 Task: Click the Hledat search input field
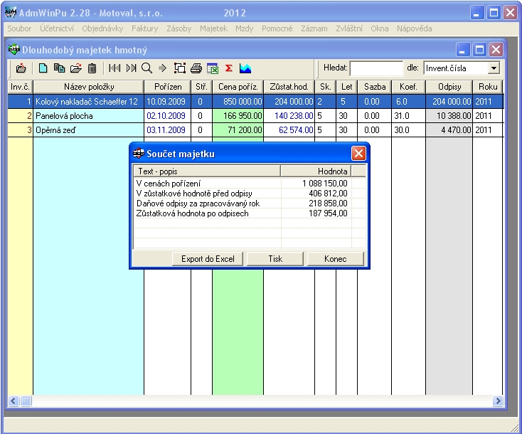coord(376,68)
